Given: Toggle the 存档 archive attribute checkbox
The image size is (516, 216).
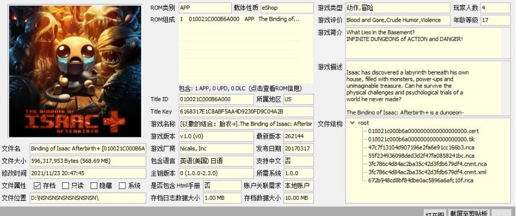Looking at the screenshot, I should (x=37, y=186).
